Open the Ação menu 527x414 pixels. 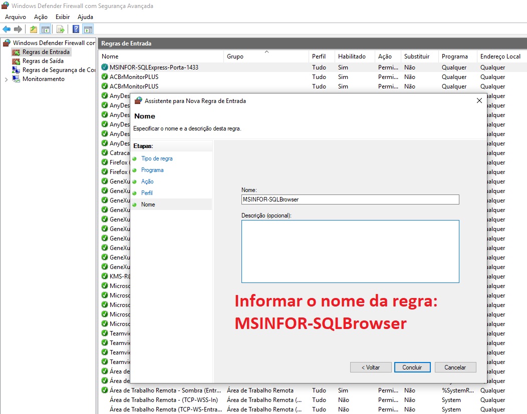click(41, 17)
